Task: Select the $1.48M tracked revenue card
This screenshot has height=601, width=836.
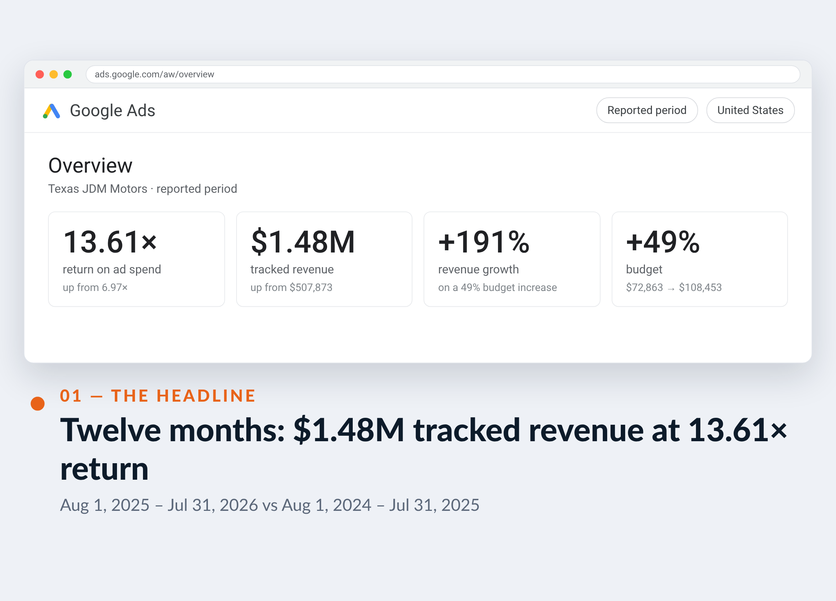Action: coord(324,259)
